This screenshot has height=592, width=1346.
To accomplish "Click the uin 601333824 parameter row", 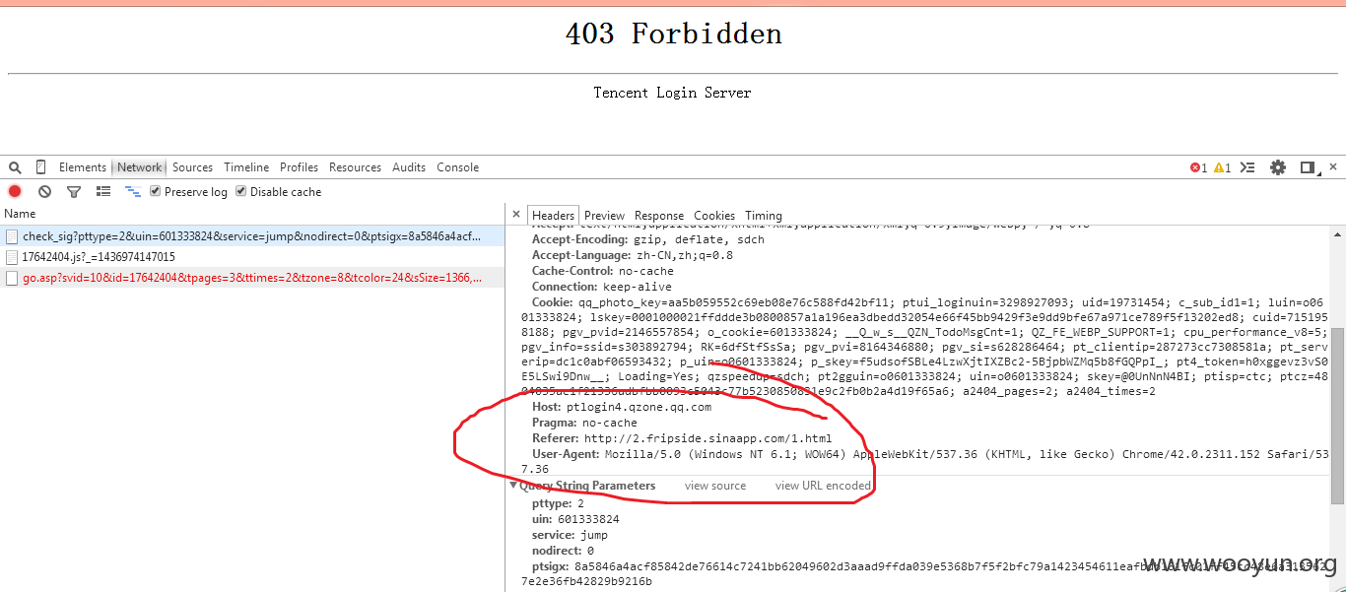I will pos(575,519).
